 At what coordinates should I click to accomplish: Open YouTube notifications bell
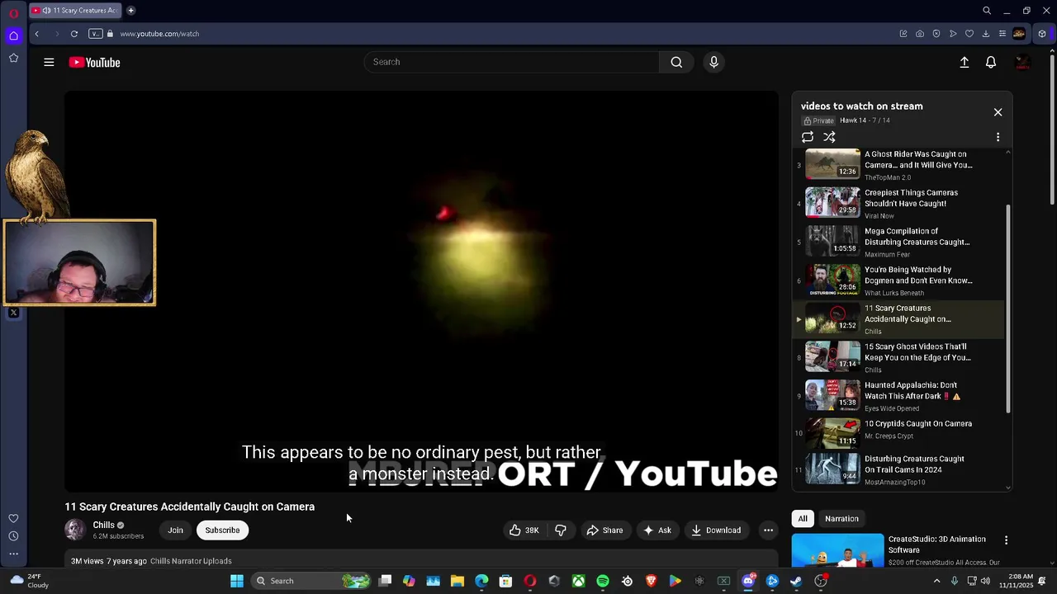pyautogui.click(x=991, y=63)
